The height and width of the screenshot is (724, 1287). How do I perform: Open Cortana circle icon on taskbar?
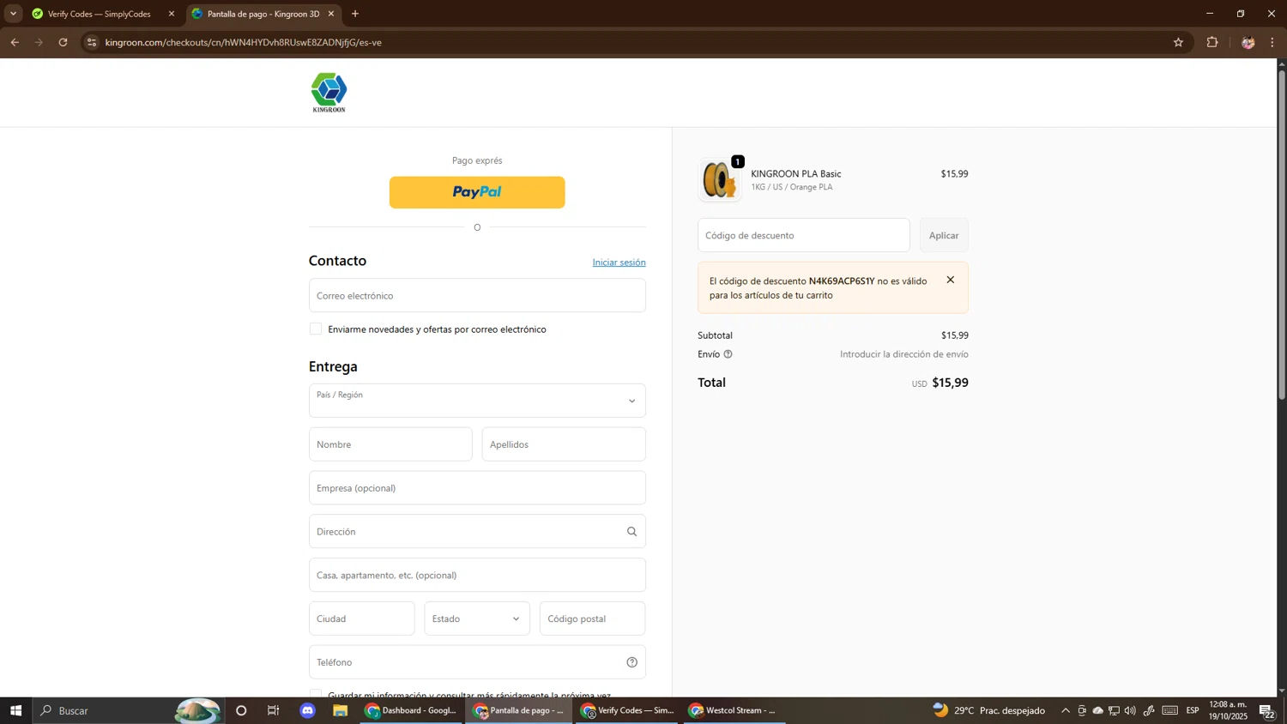tap(241, 710)
